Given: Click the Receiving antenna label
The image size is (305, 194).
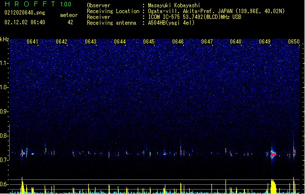Looking at the screenshot, I should (112, 23).
